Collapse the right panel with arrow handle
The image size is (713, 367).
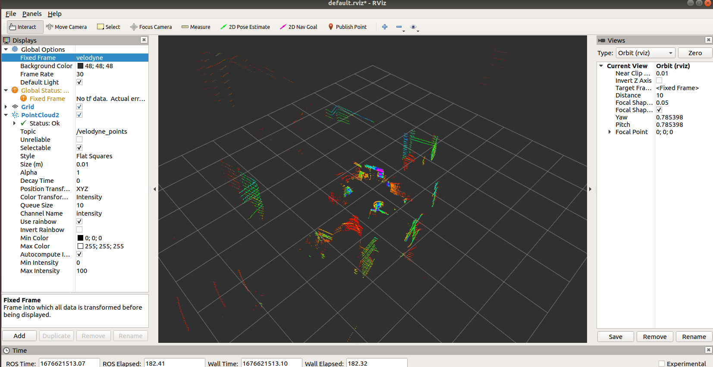590,189
